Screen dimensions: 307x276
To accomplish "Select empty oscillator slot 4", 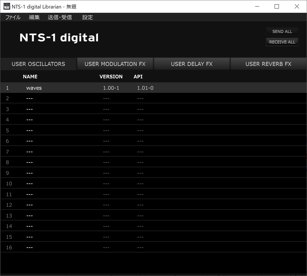I will click(x=153, y=120).
